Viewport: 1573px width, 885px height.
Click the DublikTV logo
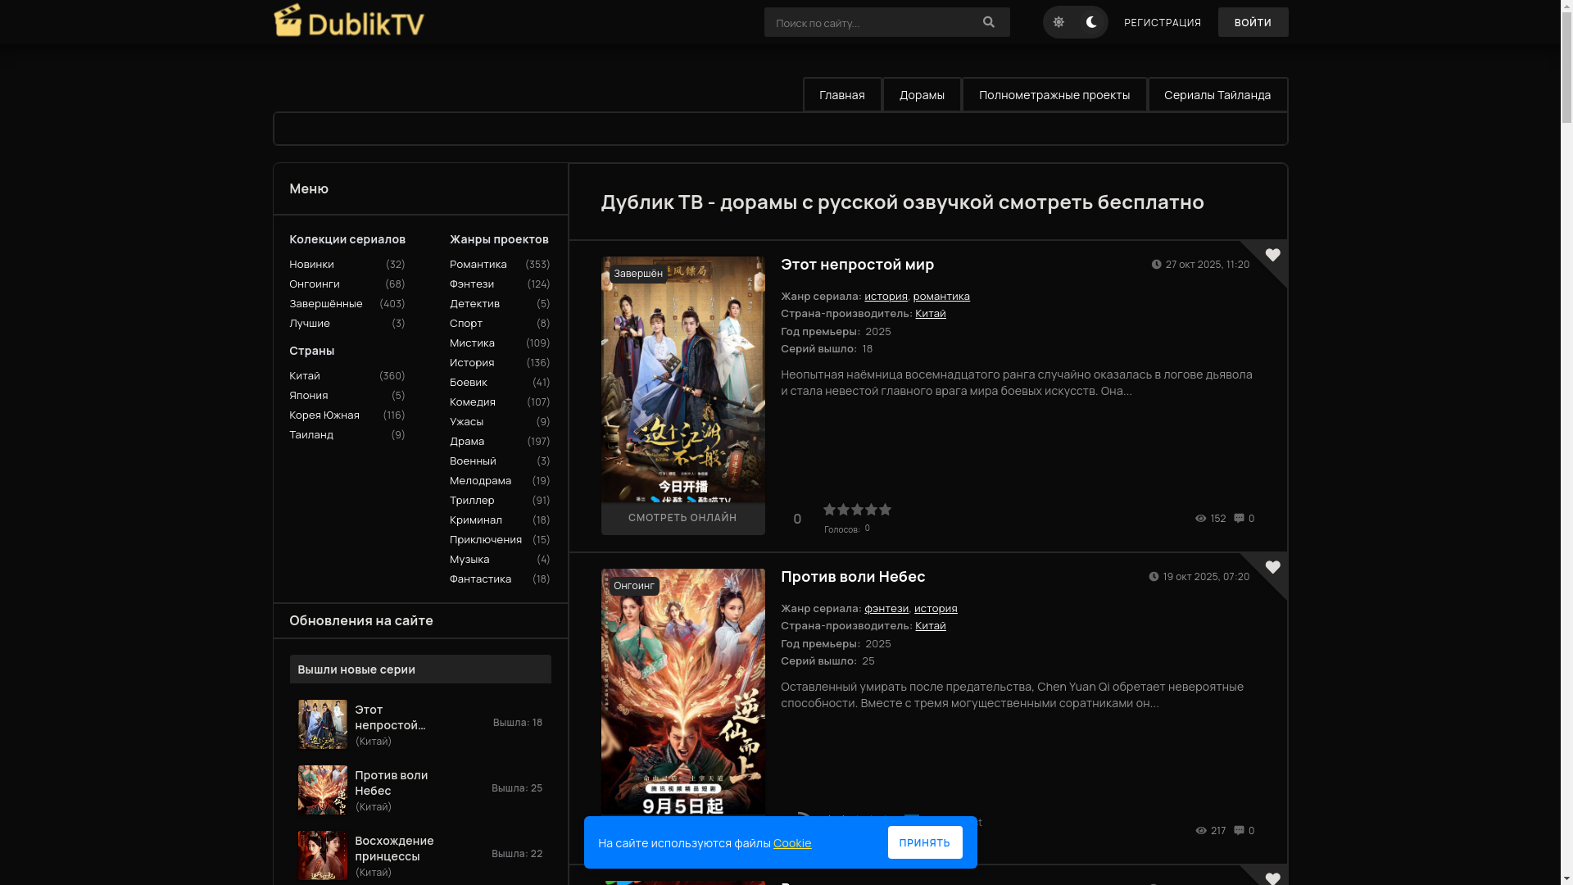tap(349, 21)
